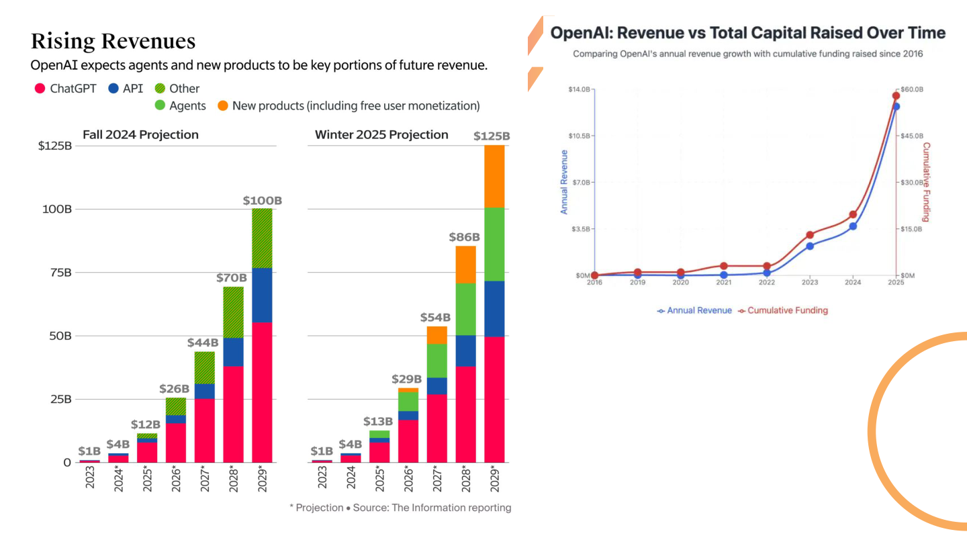This screenshot has height=544, width=967.
Task: Click the "2016" x-axis label on line chart
Action: (594, 283)
